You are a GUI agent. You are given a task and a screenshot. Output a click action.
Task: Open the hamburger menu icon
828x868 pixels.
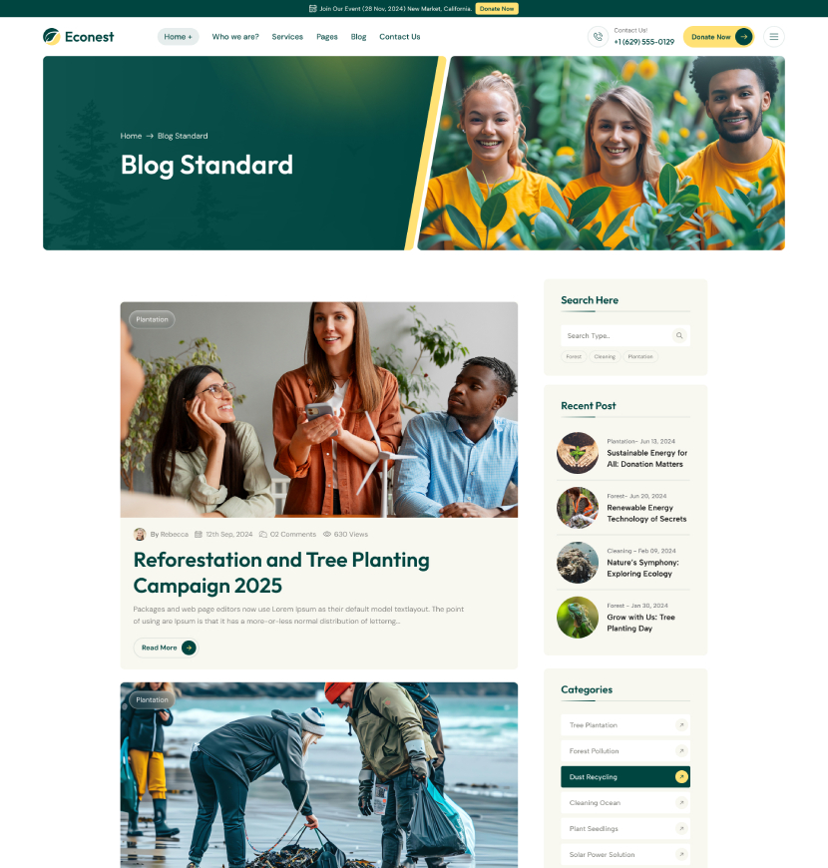coord(774,37)
